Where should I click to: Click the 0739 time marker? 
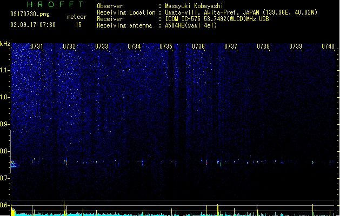coord(296,46)
